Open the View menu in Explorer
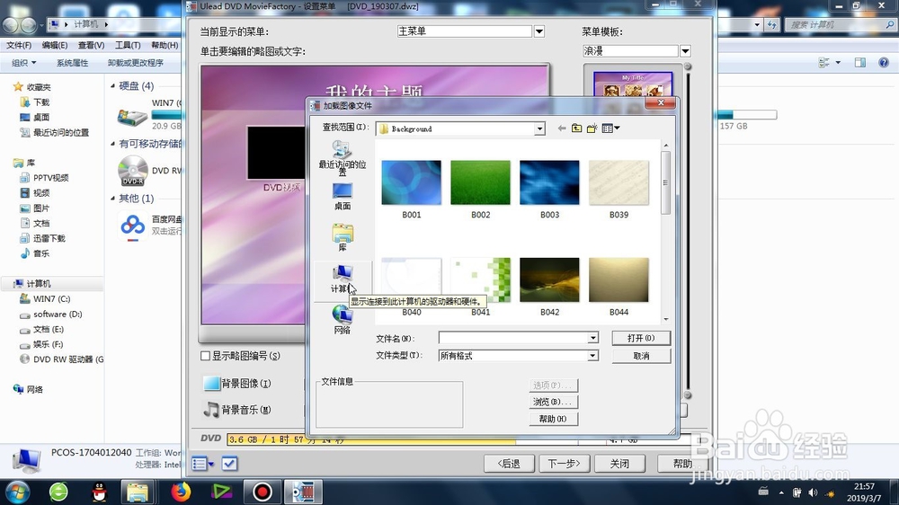Viewport: 899px width, 505px height. [x=91, y=45]
